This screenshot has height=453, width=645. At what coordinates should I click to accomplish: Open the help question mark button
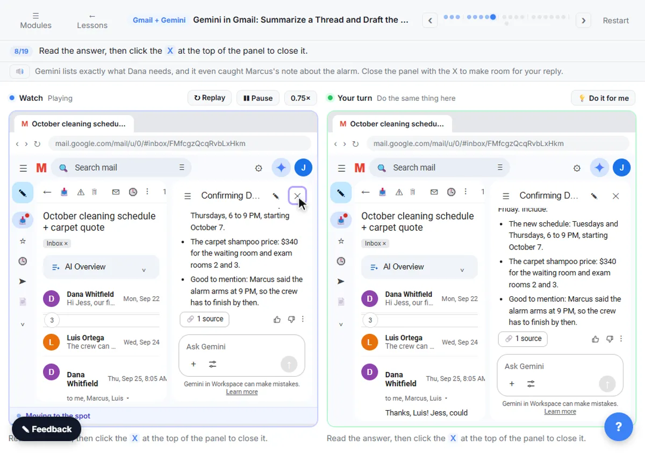click(618, 427)
